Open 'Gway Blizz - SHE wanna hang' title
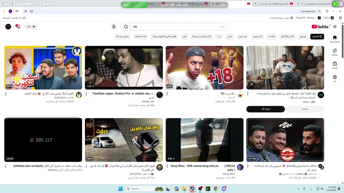 coord(203,168)
